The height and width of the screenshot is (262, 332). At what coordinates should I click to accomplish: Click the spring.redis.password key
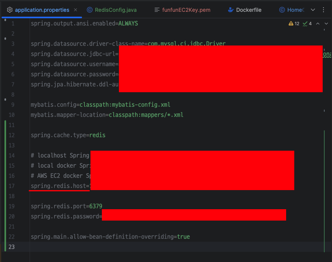pyautogui.click(x=65, y=217)
